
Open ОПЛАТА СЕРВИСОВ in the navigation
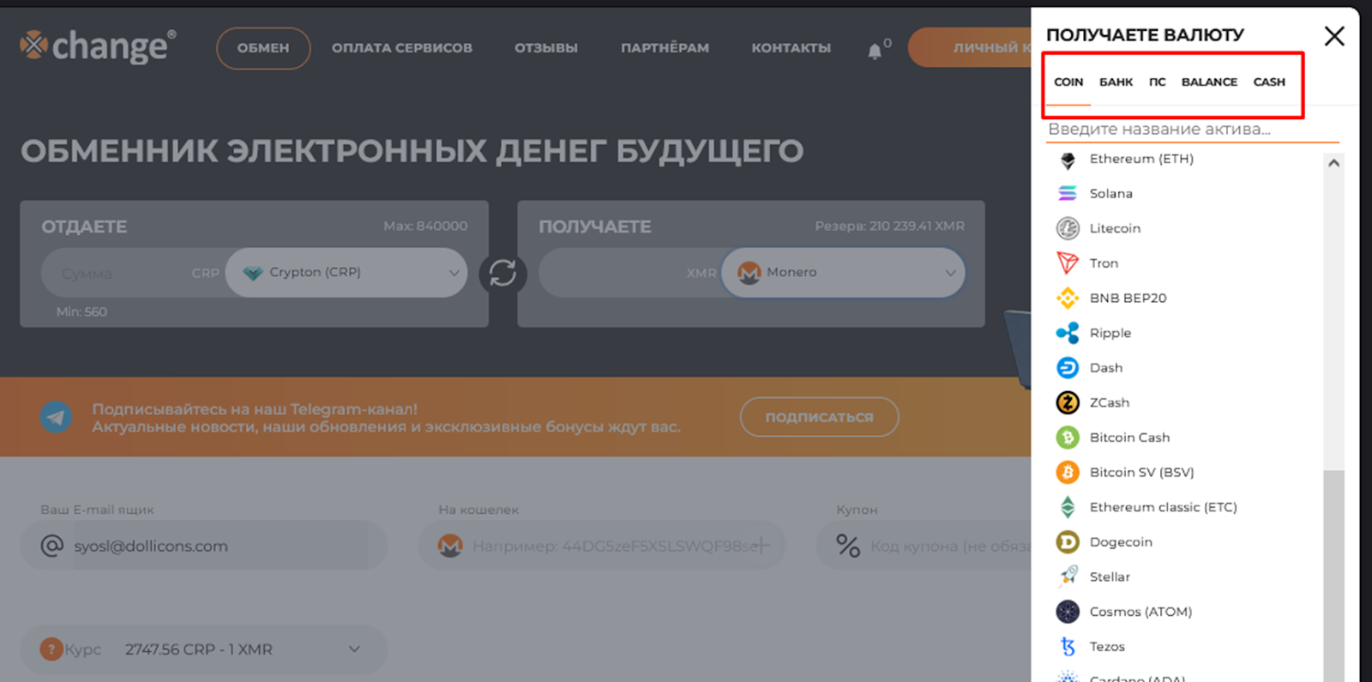coord(402,48)
